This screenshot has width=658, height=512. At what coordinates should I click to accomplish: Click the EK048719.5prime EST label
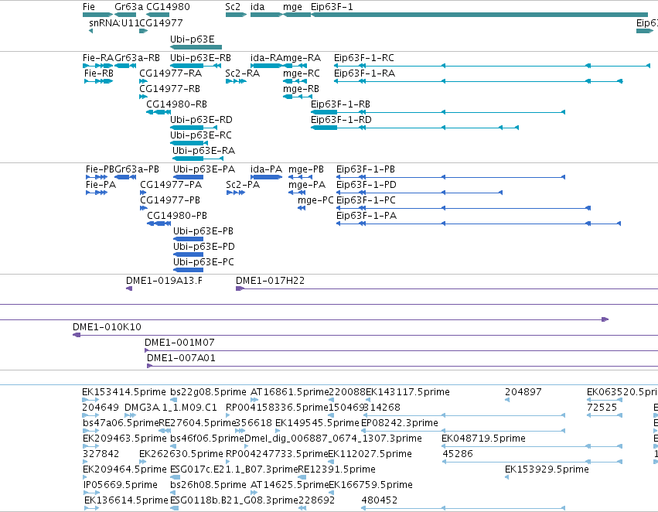[483, 439]
